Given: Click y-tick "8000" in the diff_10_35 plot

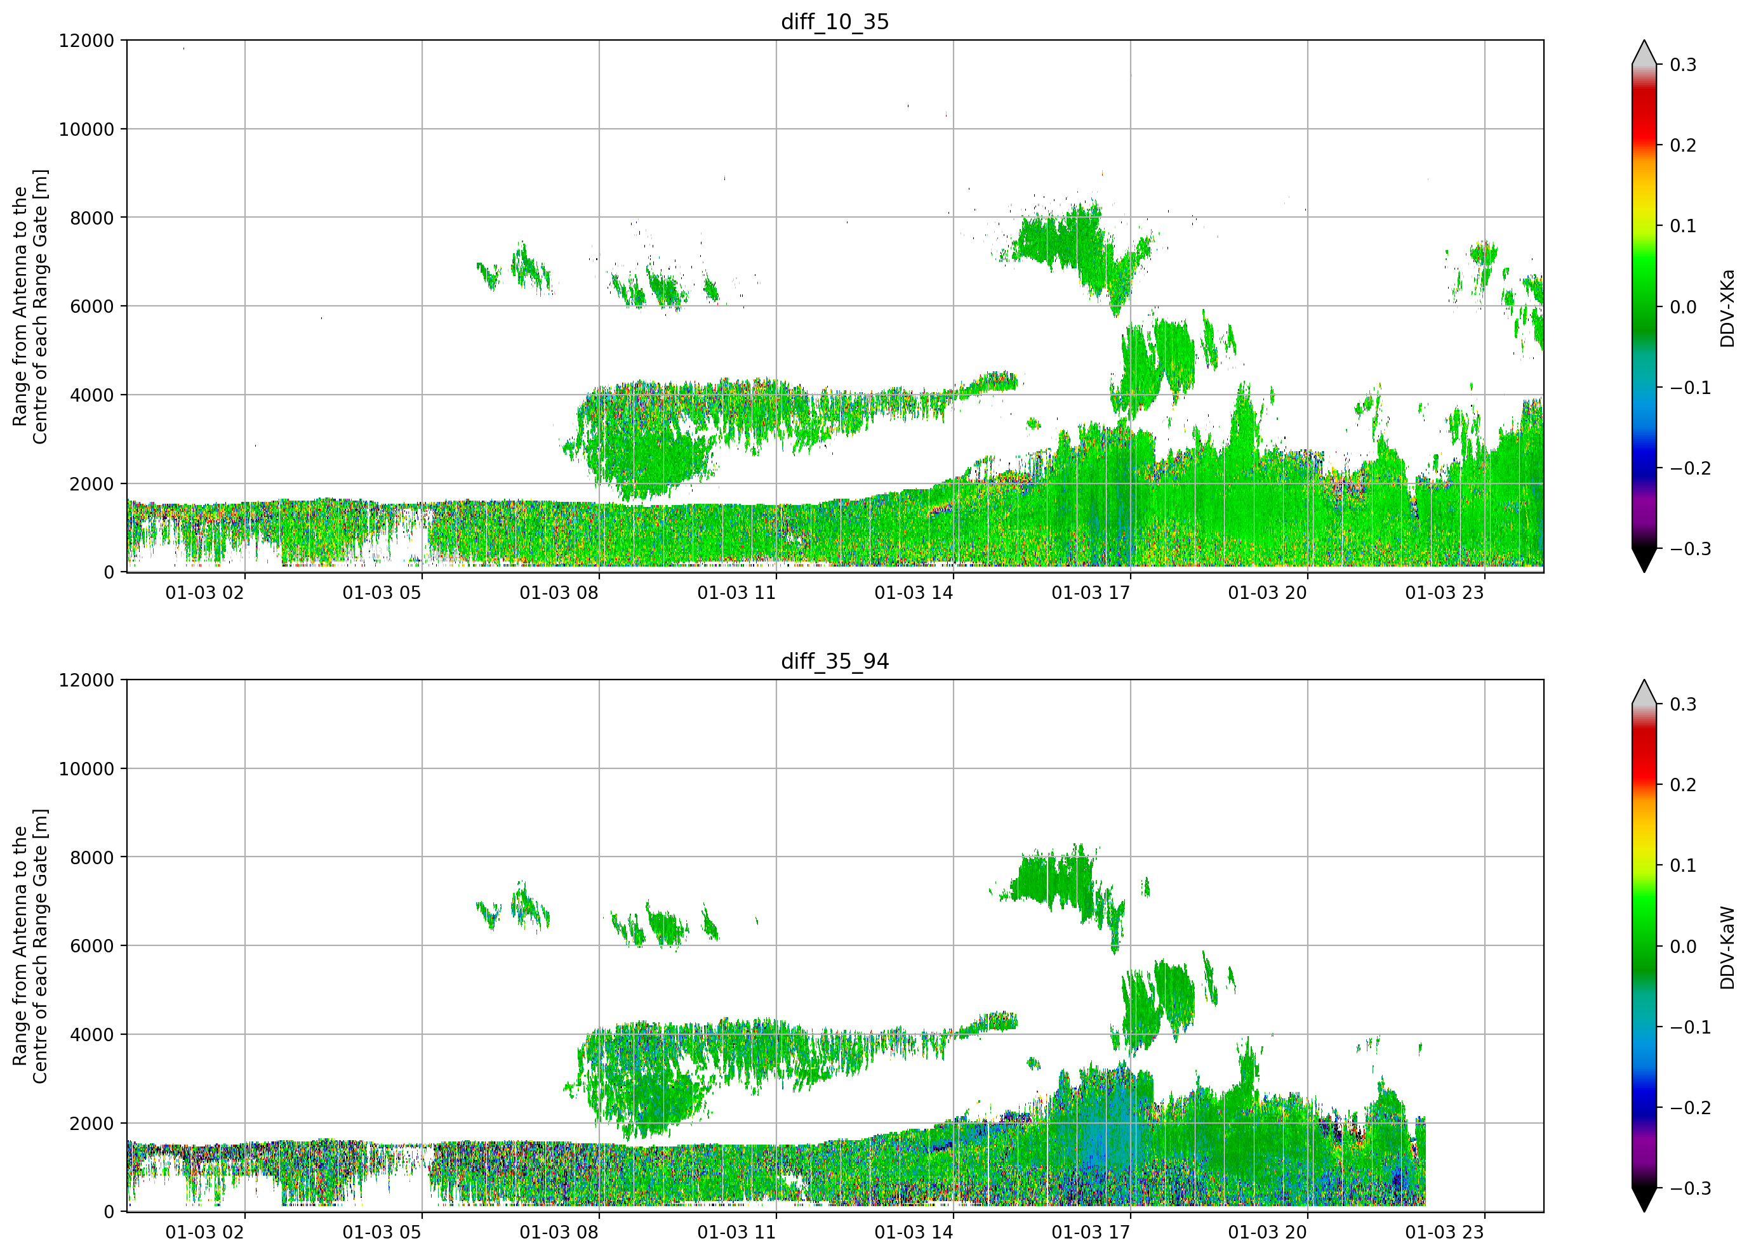Looking at the screenshot, I should (92, 218).
